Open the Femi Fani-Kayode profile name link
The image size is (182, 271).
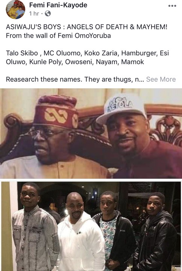(x=58, y=5)
